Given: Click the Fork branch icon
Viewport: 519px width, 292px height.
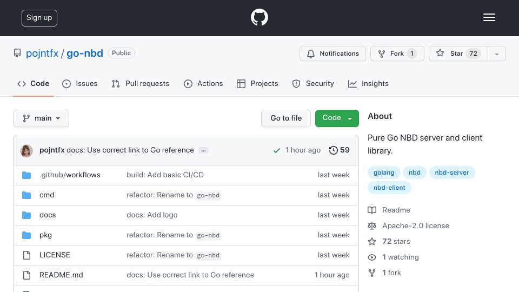Looking at the screenshot, I should tap(382, 54).
